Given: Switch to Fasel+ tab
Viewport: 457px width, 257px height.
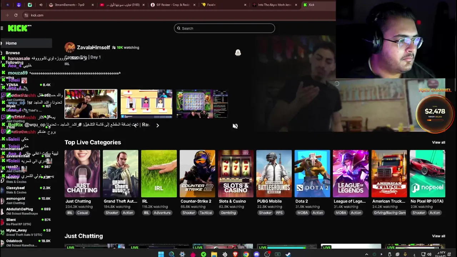Looking at the screenshot, I should (224, 5).
